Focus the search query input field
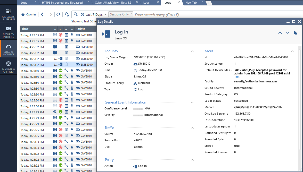The image size is (303, 172). click(218, 15)
